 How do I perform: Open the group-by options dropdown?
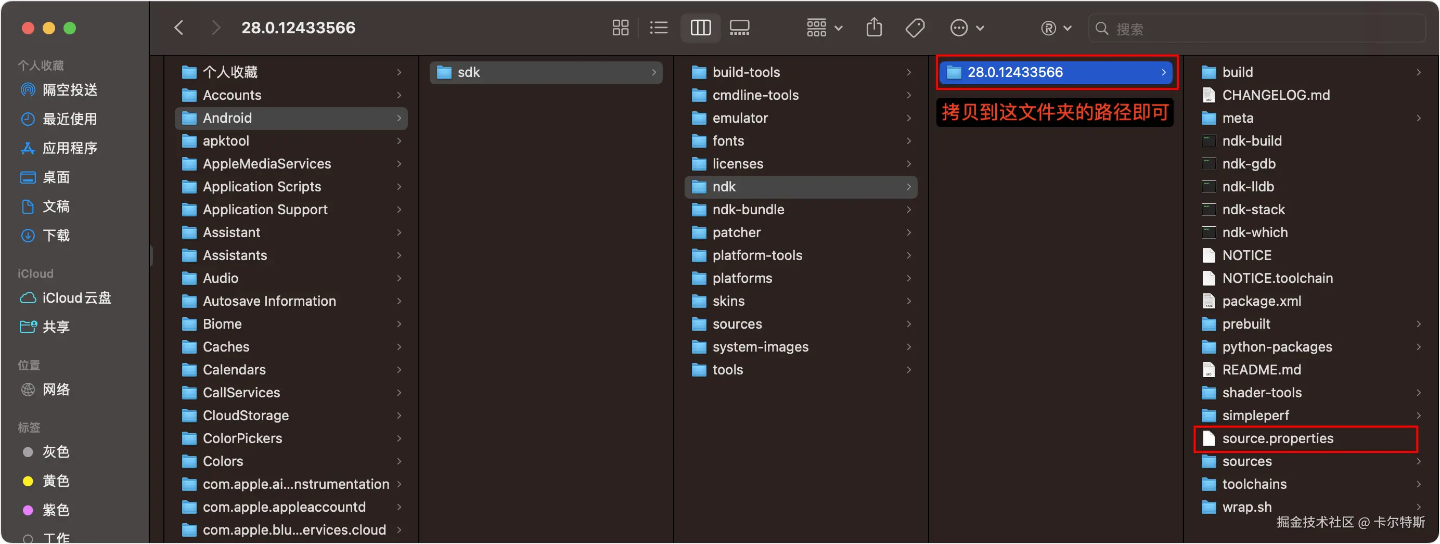pos(824,28)
